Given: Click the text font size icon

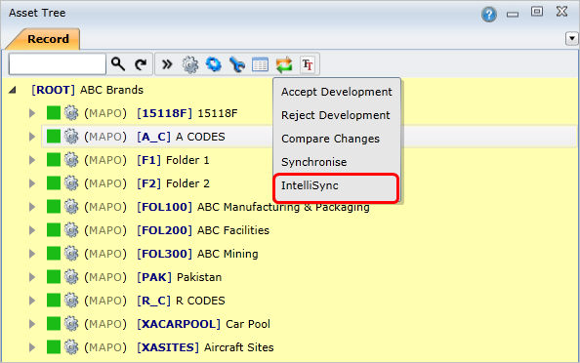Looking at the screenshot, I should coord(308,64).
